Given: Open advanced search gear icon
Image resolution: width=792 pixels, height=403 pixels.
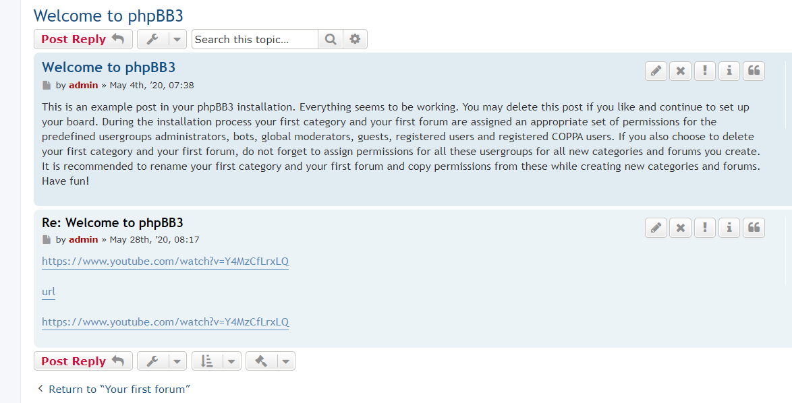Looking at the screenshot, I should coord(355,39).
